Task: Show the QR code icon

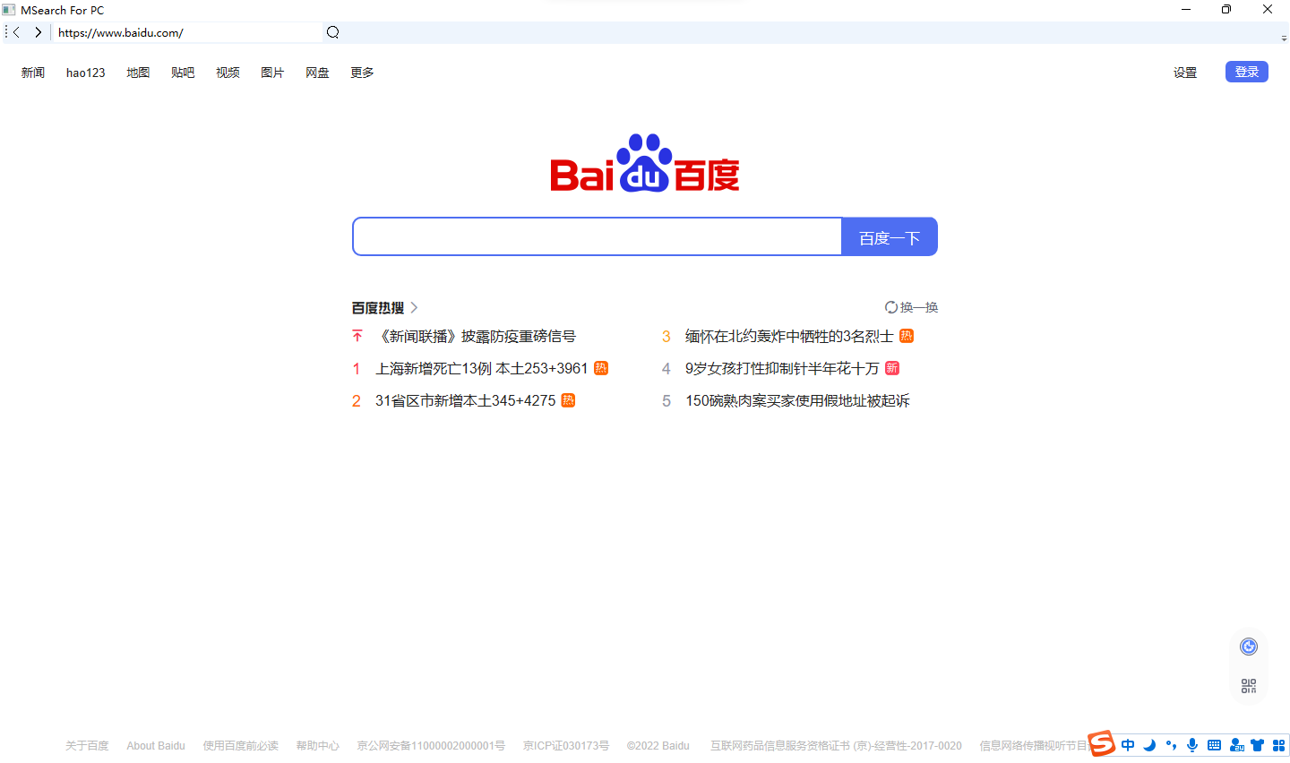Action: click(x=1249, y=686)
